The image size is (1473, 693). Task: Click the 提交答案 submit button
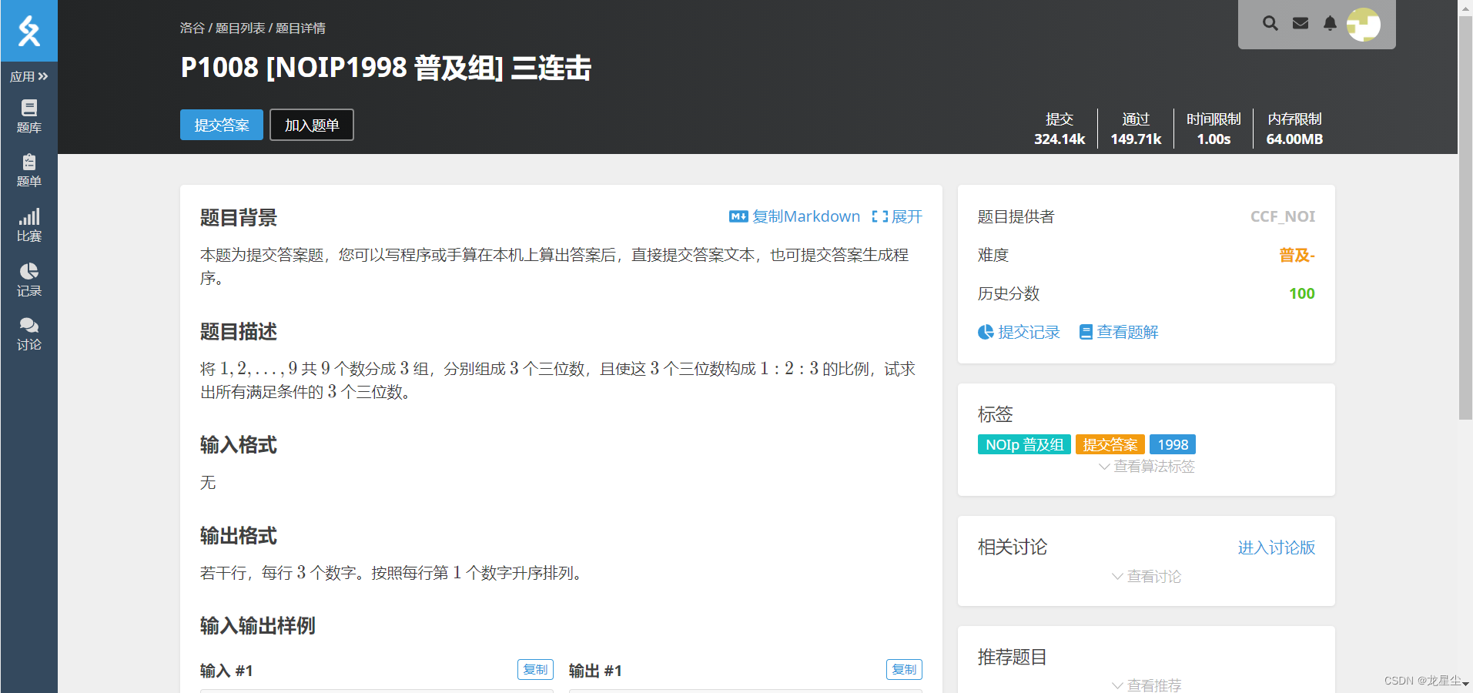222,125
